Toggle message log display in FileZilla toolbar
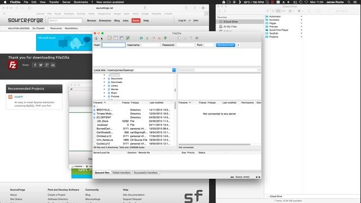This screenshot has height=203, width=361. [x=109, y=38]
